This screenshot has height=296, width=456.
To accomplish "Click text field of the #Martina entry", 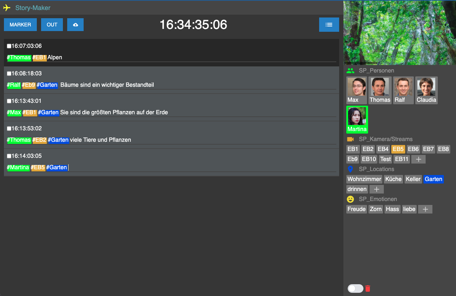I will pyautogui.click(x=172, y=167).
